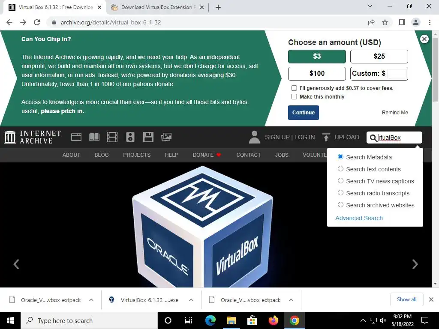
Task: Open the video (film strip) section icon
Action: (x=112, y=137)
